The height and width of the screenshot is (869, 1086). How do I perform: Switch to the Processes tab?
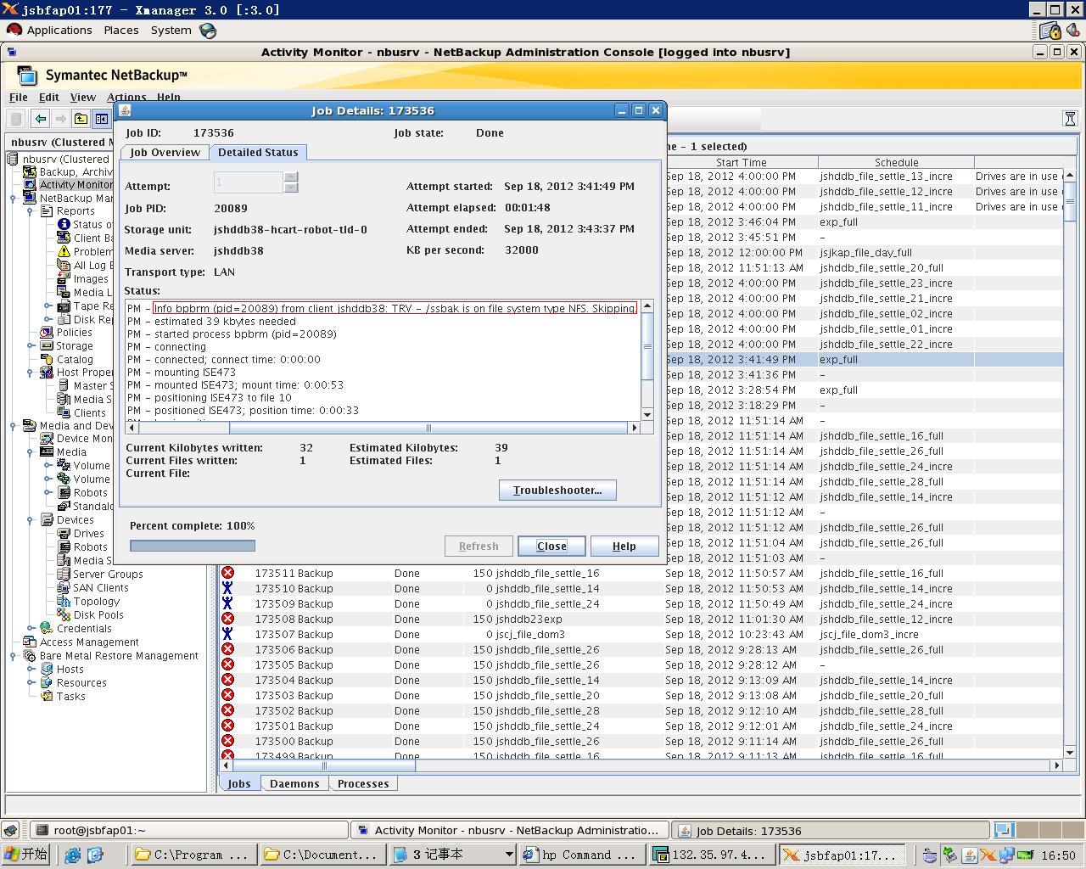(x=363, y=783)
